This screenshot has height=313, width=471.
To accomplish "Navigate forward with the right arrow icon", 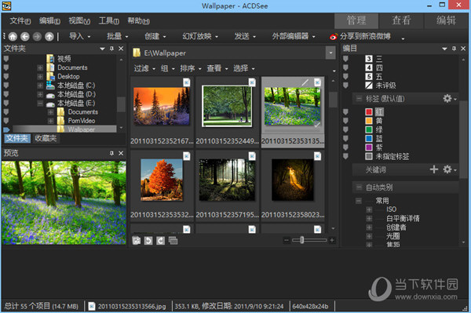I will (37, 37).
